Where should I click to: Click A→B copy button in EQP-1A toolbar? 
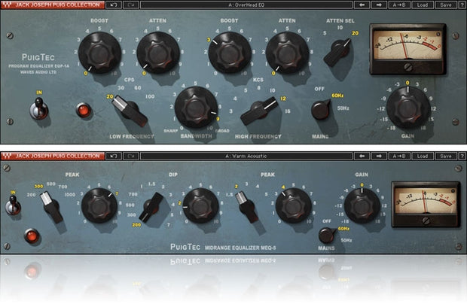tap(399, 5)
